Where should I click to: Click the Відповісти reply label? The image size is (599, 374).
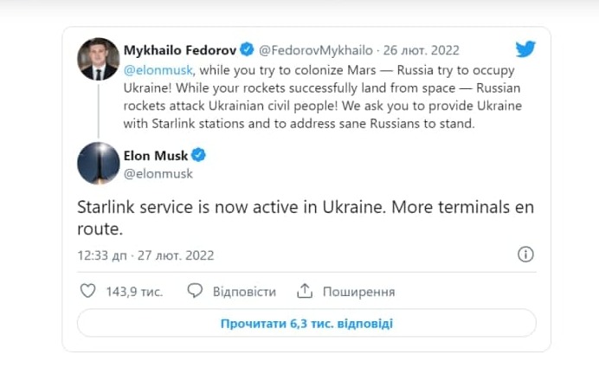tap(244, 292)
